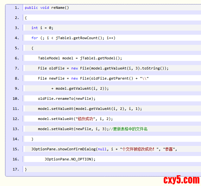This screenshot has width=201, height=186.
Task: Click the string "修改成功" on line 12
Action: click(x=85, y=119)
